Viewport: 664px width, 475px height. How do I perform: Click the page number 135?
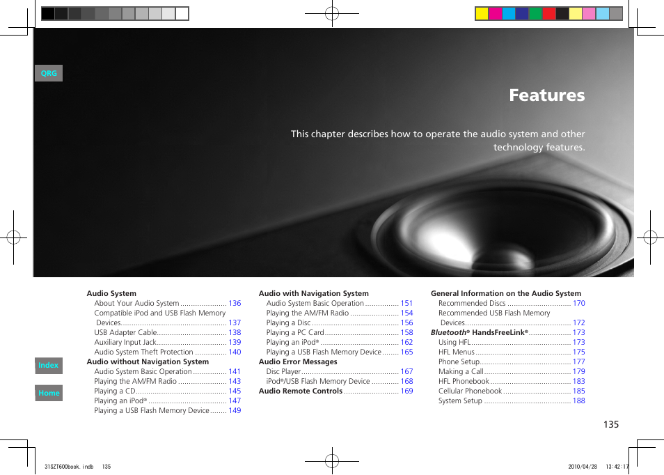coord(611,424)
